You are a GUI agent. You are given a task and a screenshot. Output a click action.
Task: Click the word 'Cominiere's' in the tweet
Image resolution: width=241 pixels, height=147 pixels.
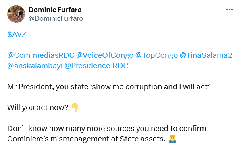[x=28, y=139]
